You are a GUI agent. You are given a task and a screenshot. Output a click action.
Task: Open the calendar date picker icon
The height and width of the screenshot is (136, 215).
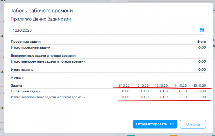click(x=202, y=30)
